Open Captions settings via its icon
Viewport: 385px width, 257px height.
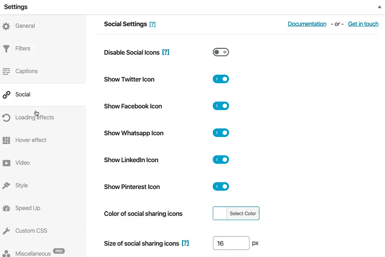[x=6, y=71]
